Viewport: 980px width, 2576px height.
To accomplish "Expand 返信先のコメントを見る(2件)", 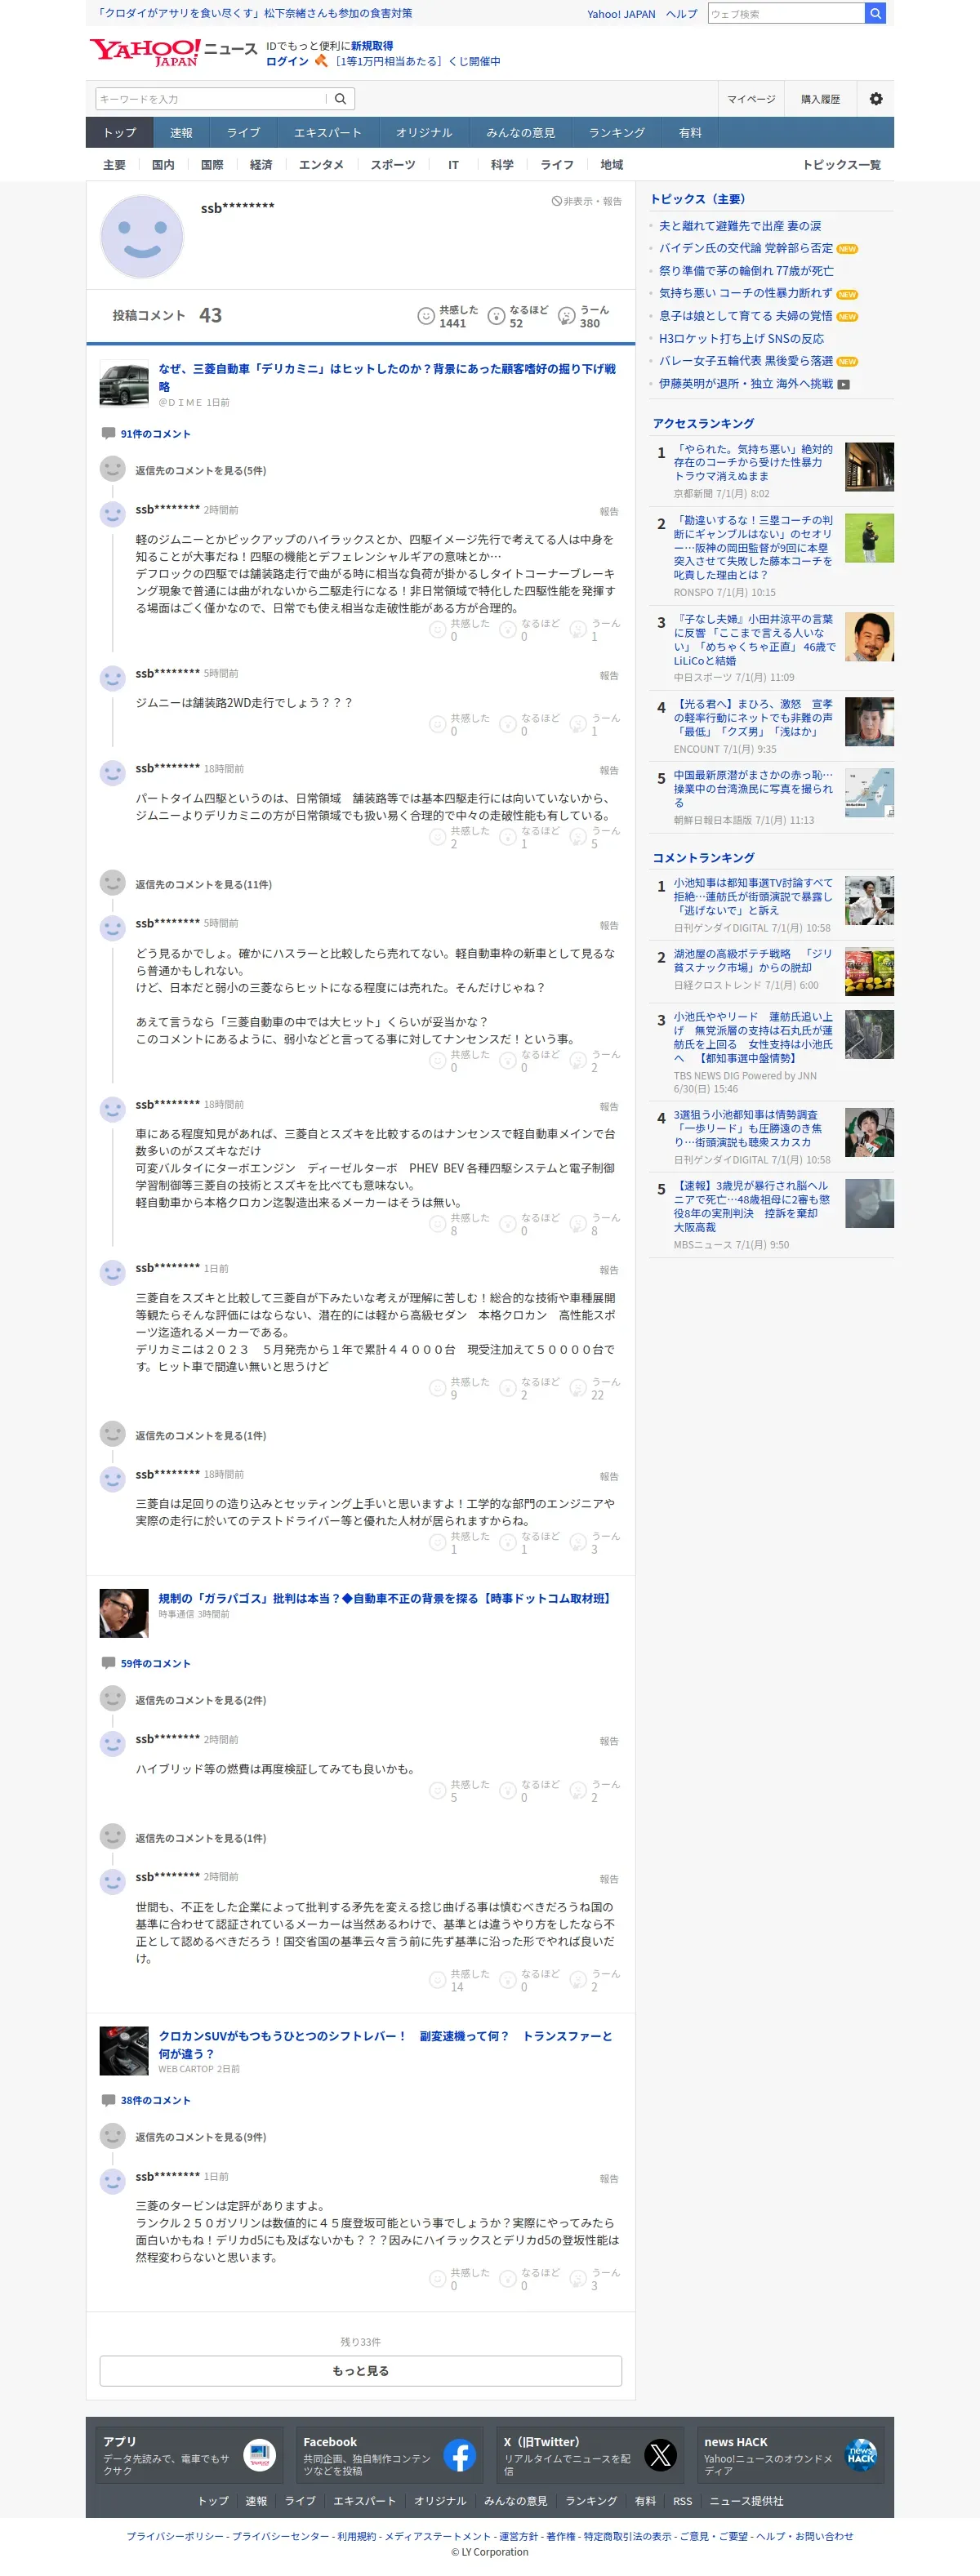I will pos(200,1700).
